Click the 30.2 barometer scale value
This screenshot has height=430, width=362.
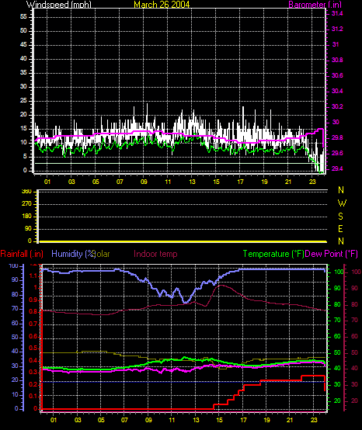click(x=337, y=106)
